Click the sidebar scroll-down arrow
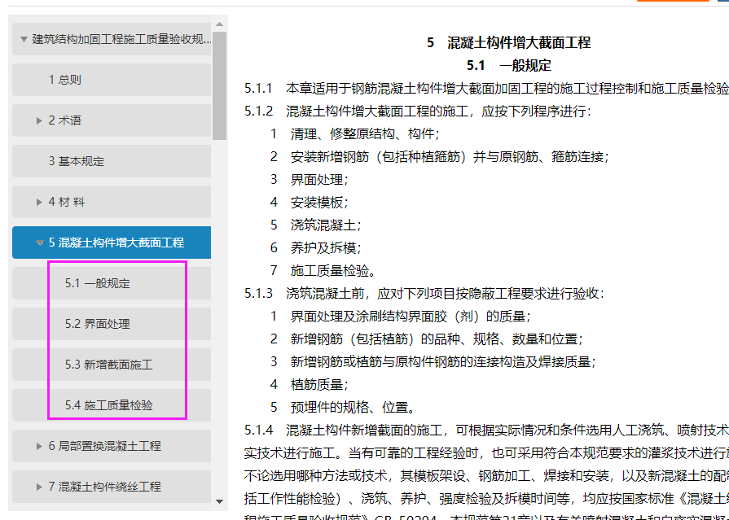 [x=219, y=501]
